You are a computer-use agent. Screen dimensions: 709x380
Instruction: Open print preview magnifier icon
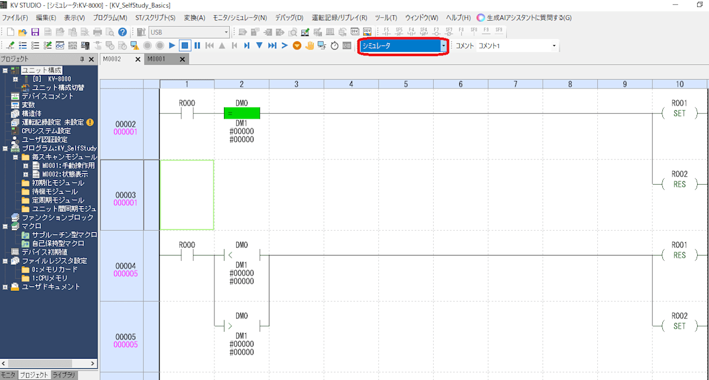110,32
